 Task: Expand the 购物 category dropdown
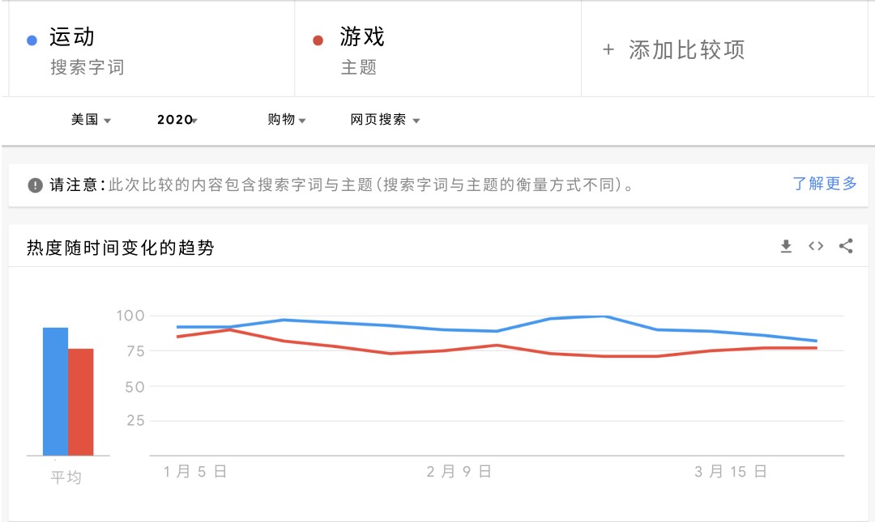tap(287, 120)
